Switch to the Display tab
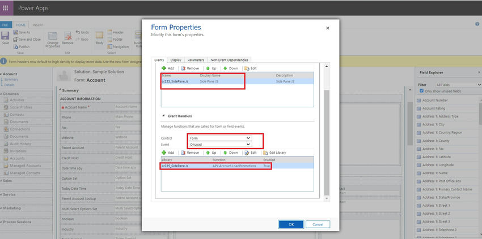The height and width of the screenshot is (239, 482). coord(176,60)
